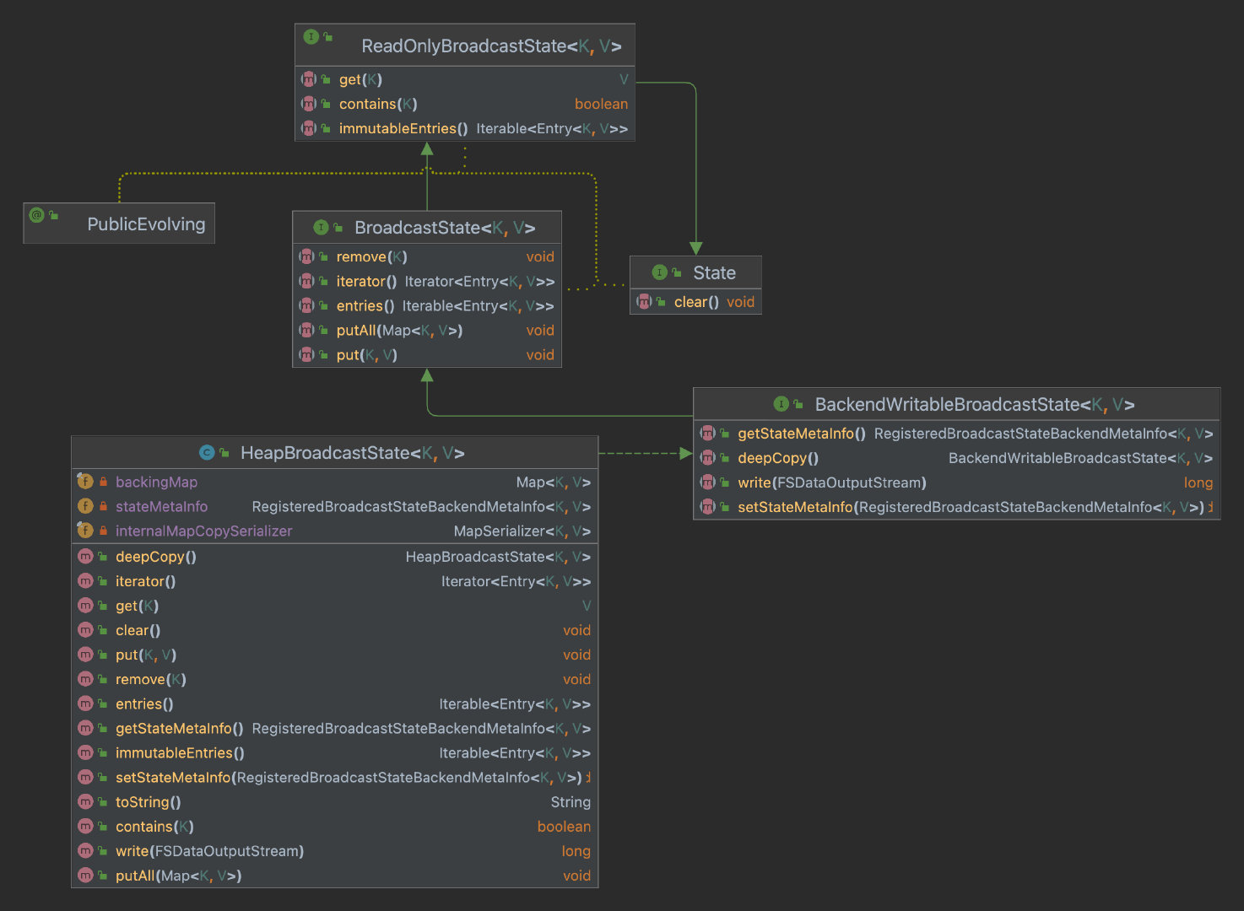The image size is (1244, 911).
Task: Select the BroadcastState node header
Action: (444, 228)
